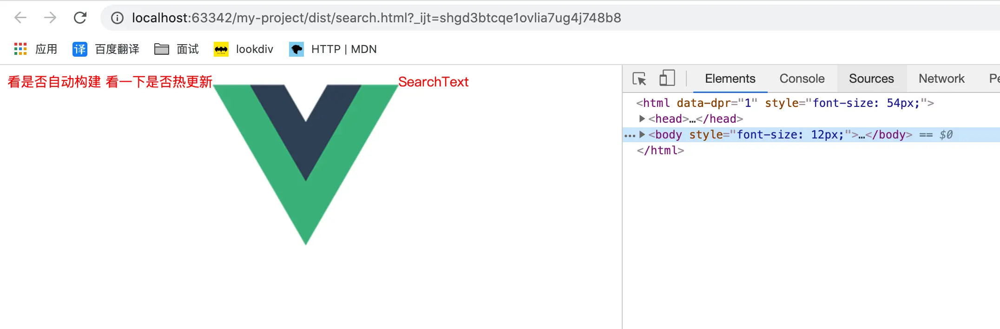
Task: Click the Vue logo image on the page
Action: point(306,164)
